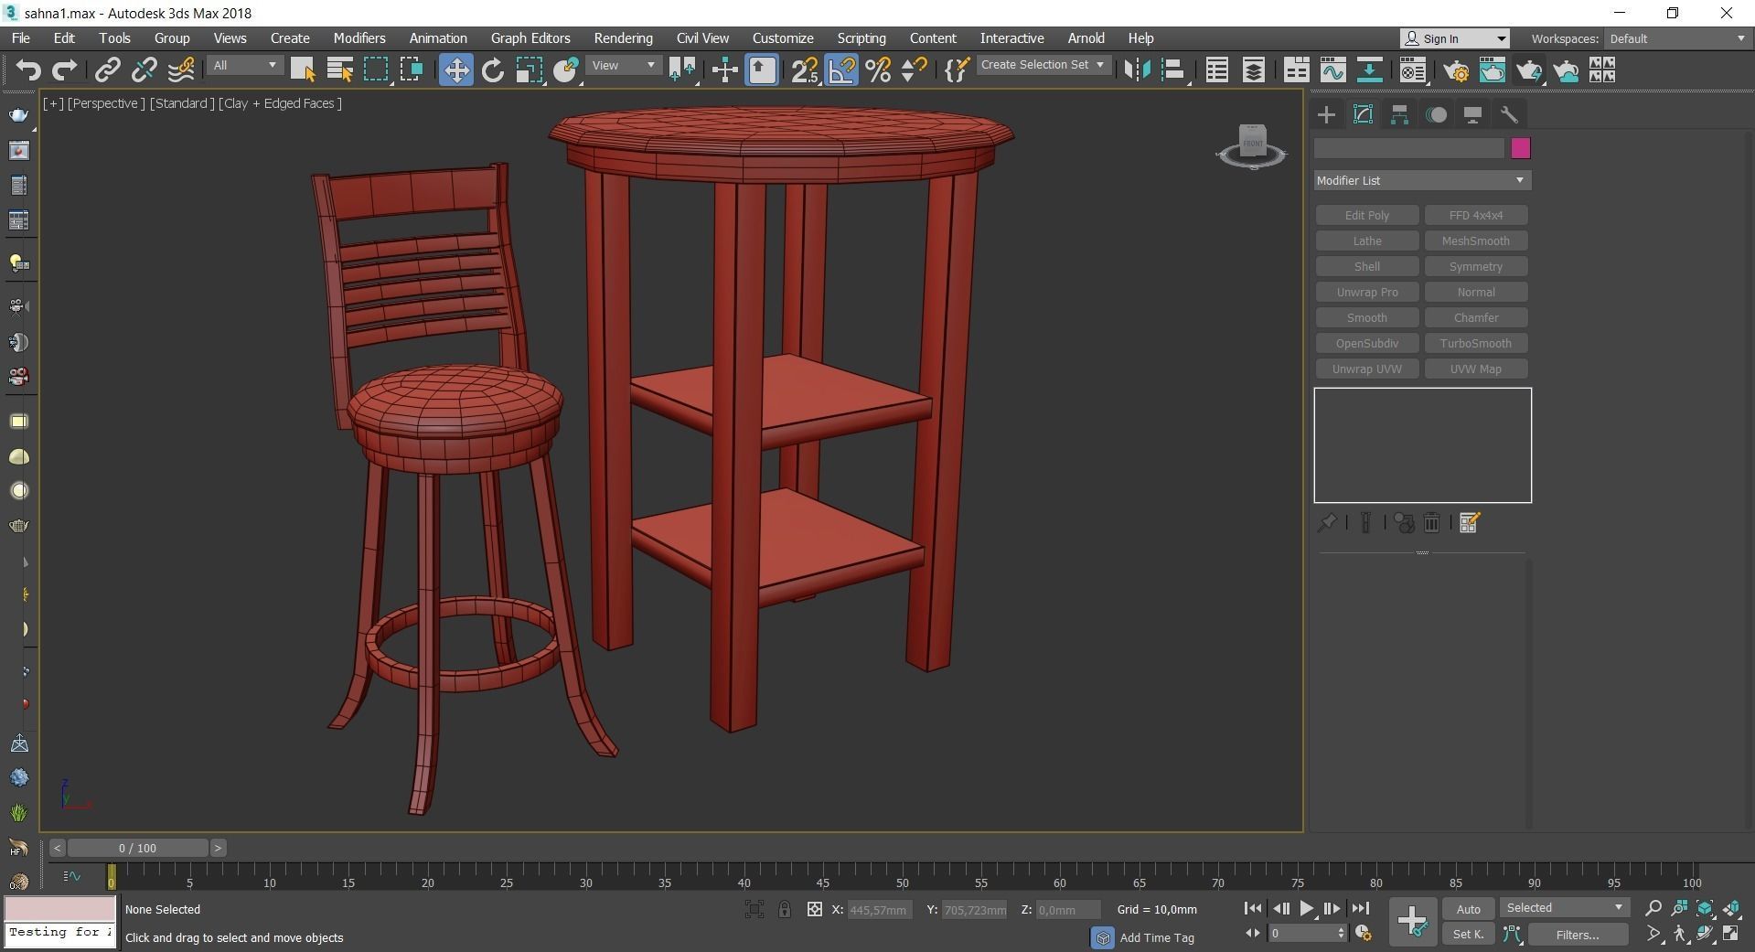Viewport: 1755px width, 952px height.
Task: Click the Filters button
Action: (x=1577, y=935)
